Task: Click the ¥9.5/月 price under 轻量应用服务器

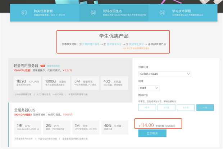Action: (67, 71)
